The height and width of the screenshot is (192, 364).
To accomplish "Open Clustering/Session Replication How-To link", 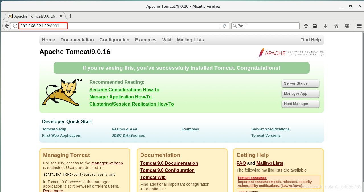I will (131, 104).
